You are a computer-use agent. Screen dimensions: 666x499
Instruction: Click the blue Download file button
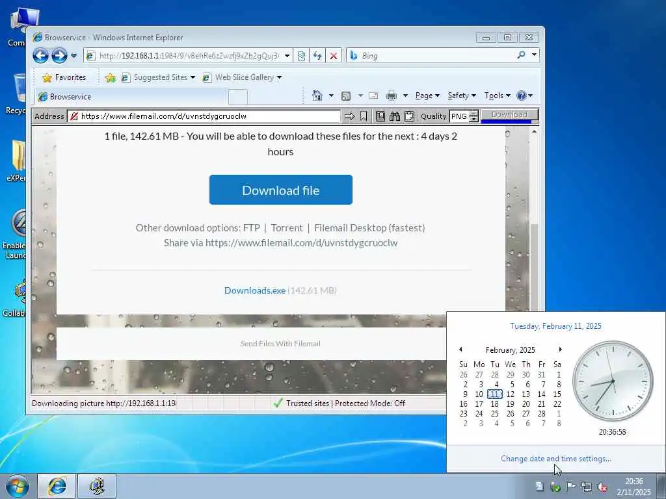(281, 190)
